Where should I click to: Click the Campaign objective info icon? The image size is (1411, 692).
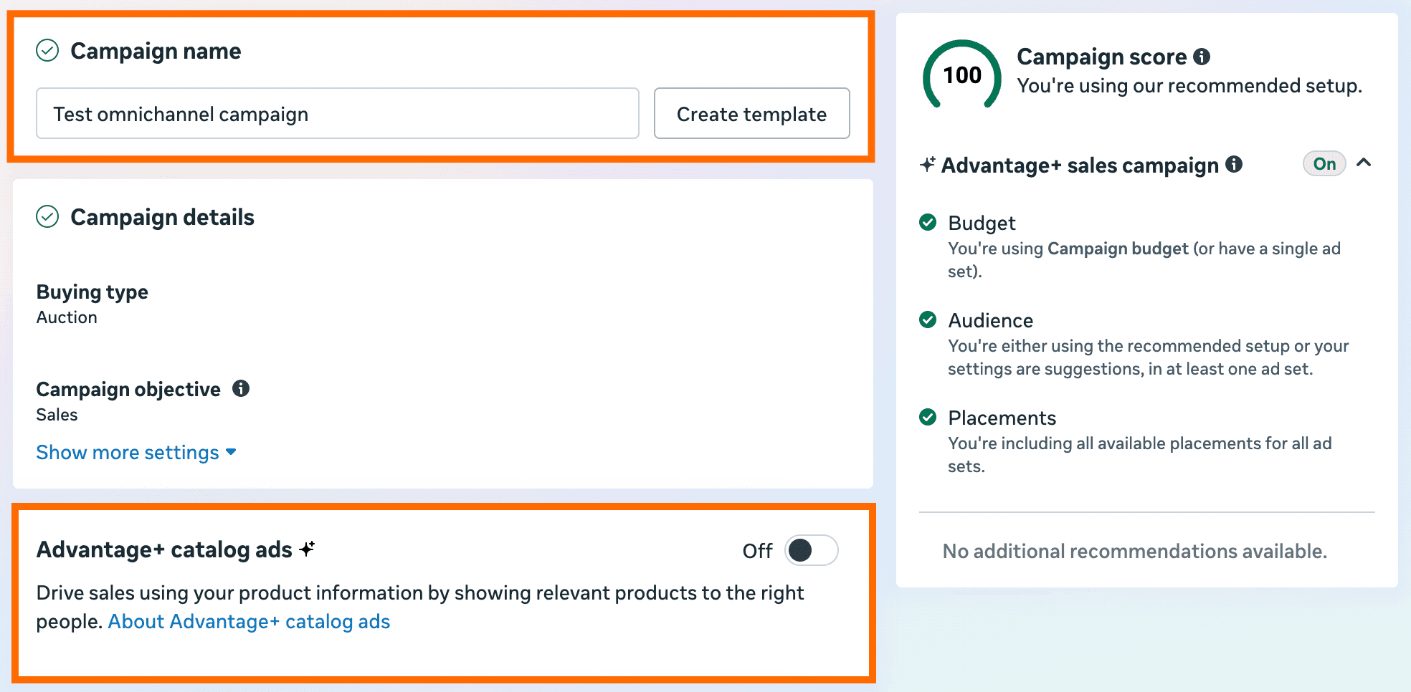(x=242, y=389)
